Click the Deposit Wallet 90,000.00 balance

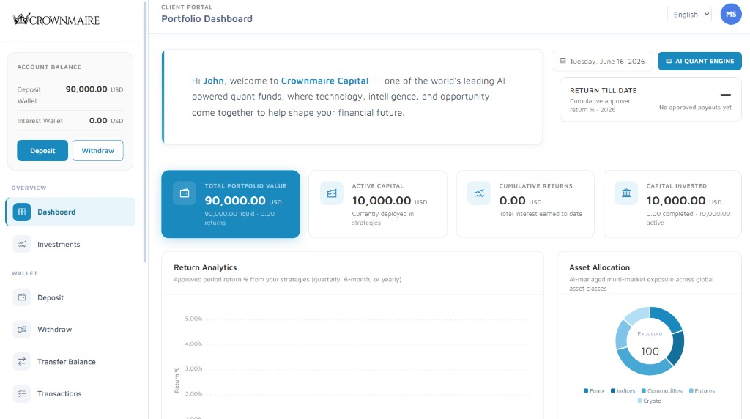[94, 89]
